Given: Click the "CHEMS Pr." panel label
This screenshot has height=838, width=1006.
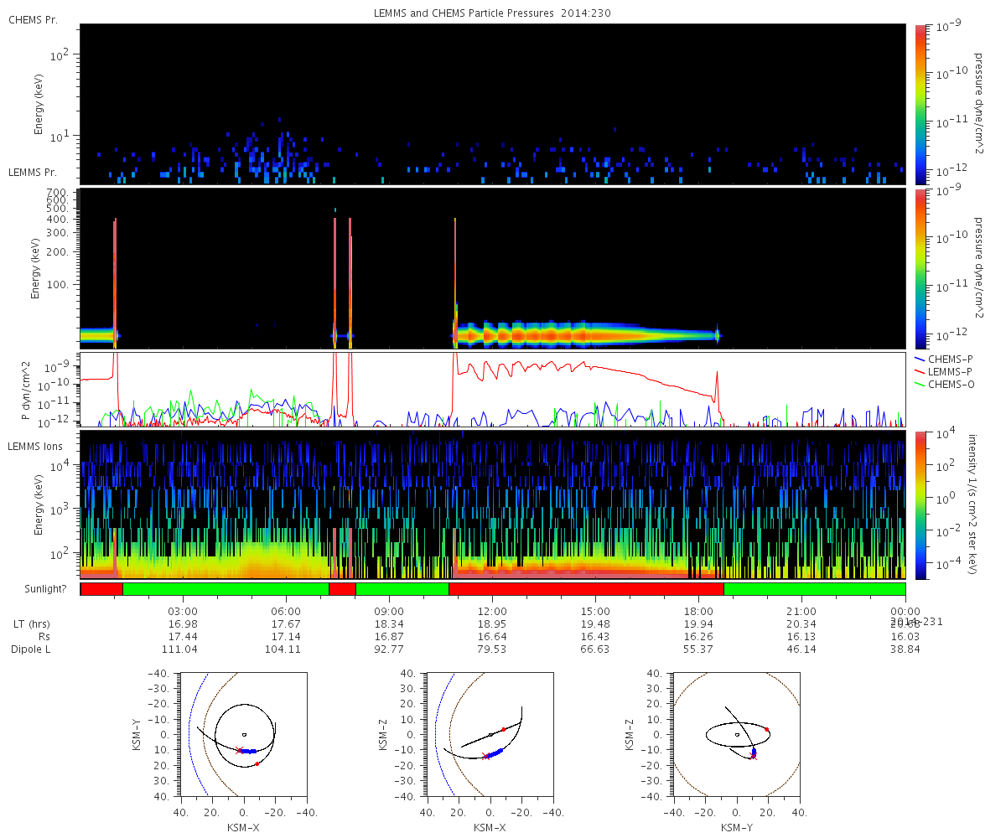Looking at the screenshot, I should coord(34,19).
